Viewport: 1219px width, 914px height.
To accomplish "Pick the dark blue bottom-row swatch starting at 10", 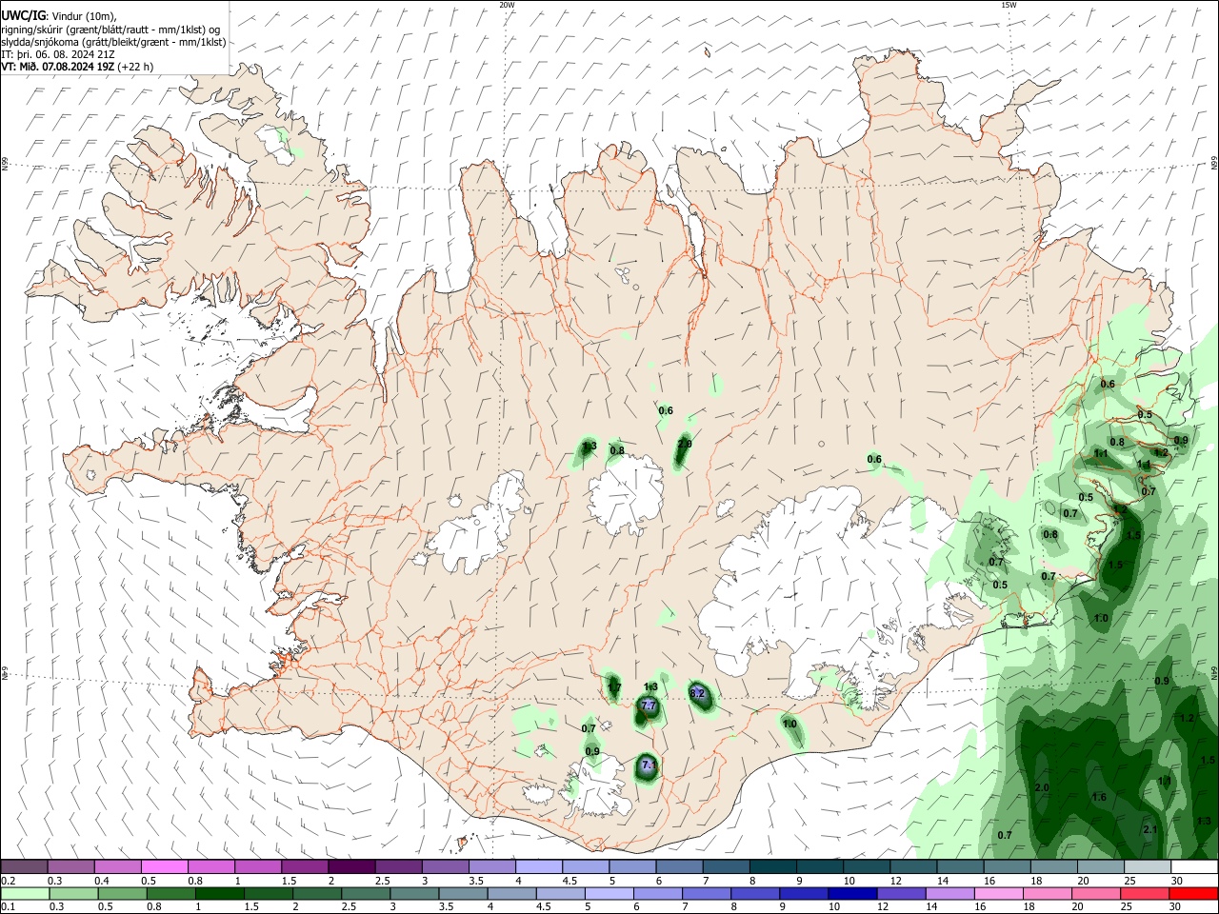I will point(852,894).
